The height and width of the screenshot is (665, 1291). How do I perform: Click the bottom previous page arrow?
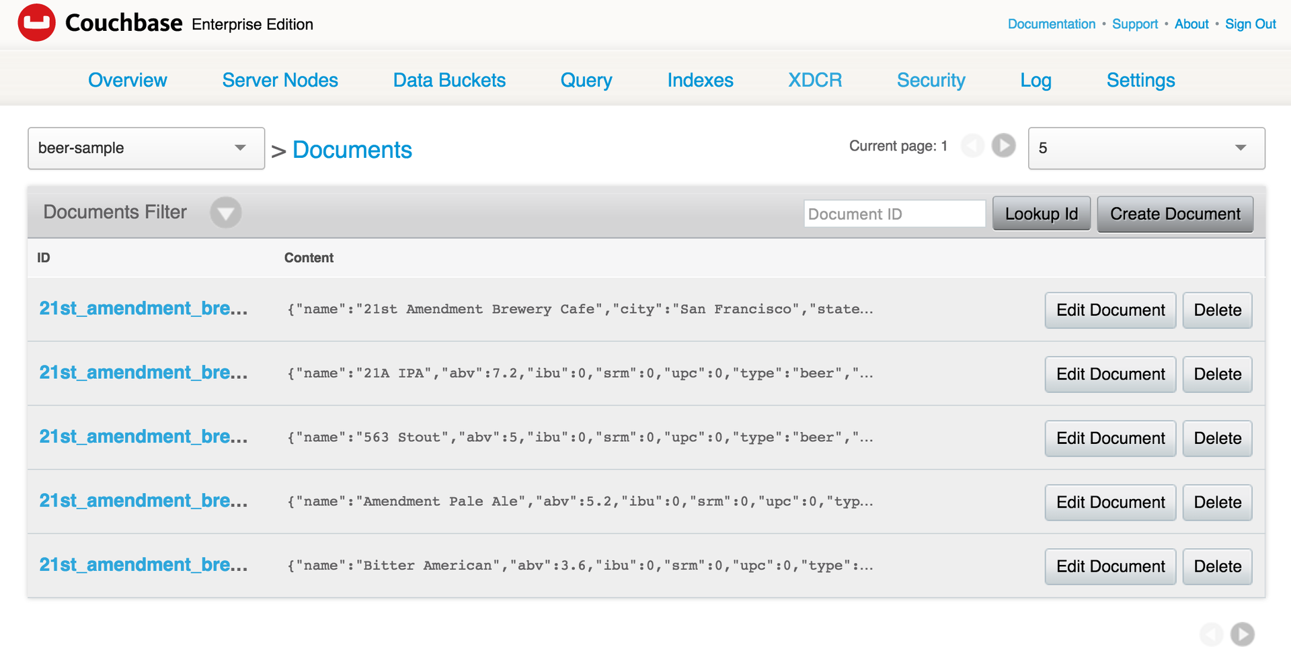point(1212,634)
